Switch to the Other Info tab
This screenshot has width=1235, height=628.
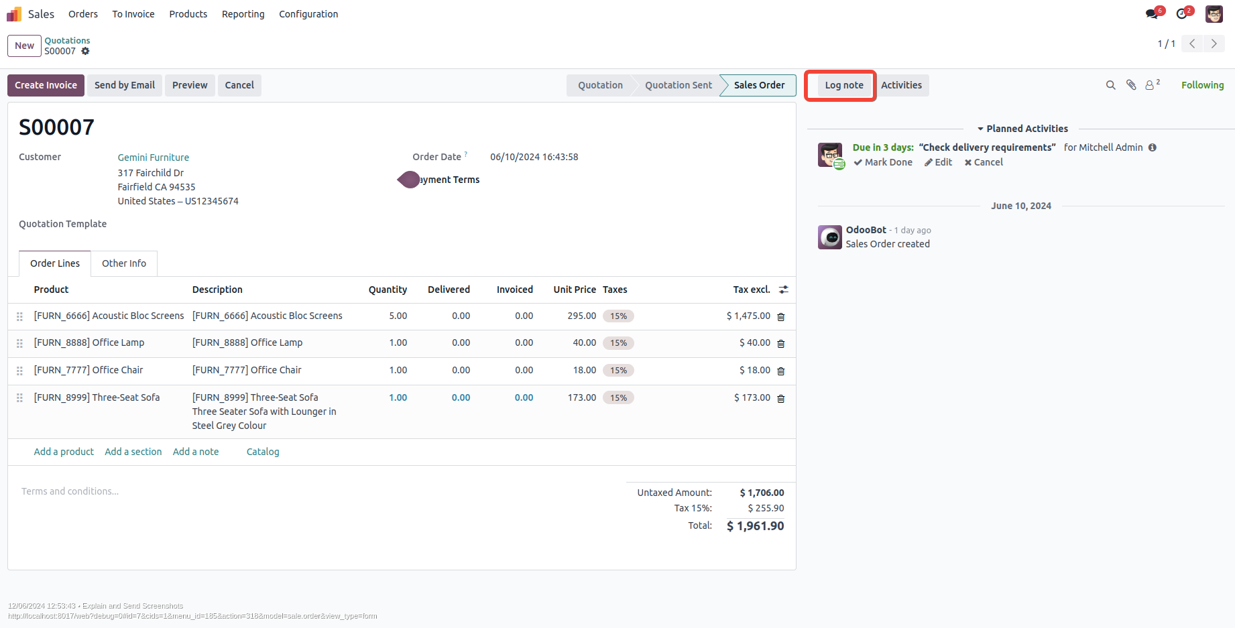click(124, 263)
